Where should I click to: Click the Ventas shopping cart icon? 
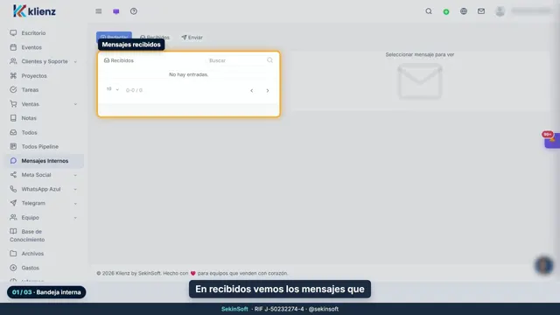click(13, 104)
